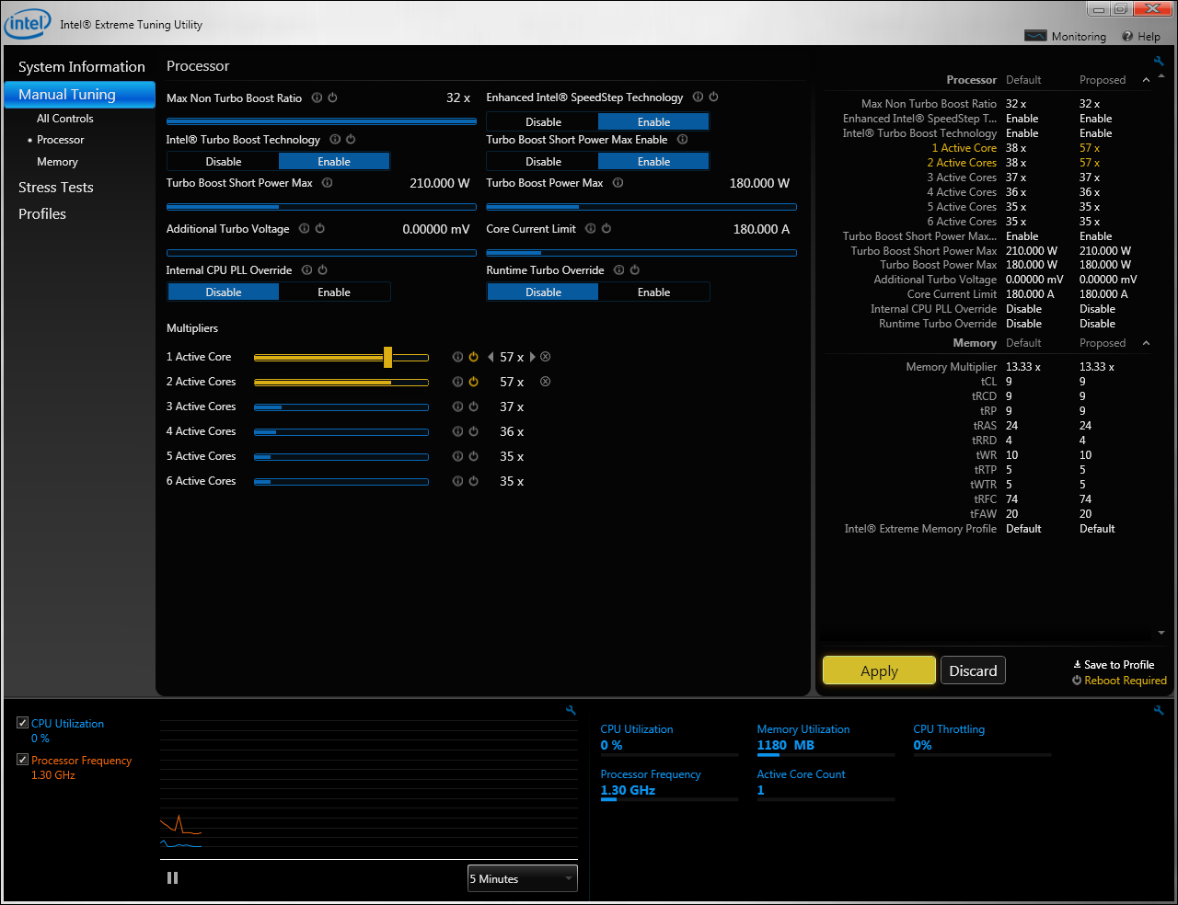Click the Discard button

click(973, 670)
